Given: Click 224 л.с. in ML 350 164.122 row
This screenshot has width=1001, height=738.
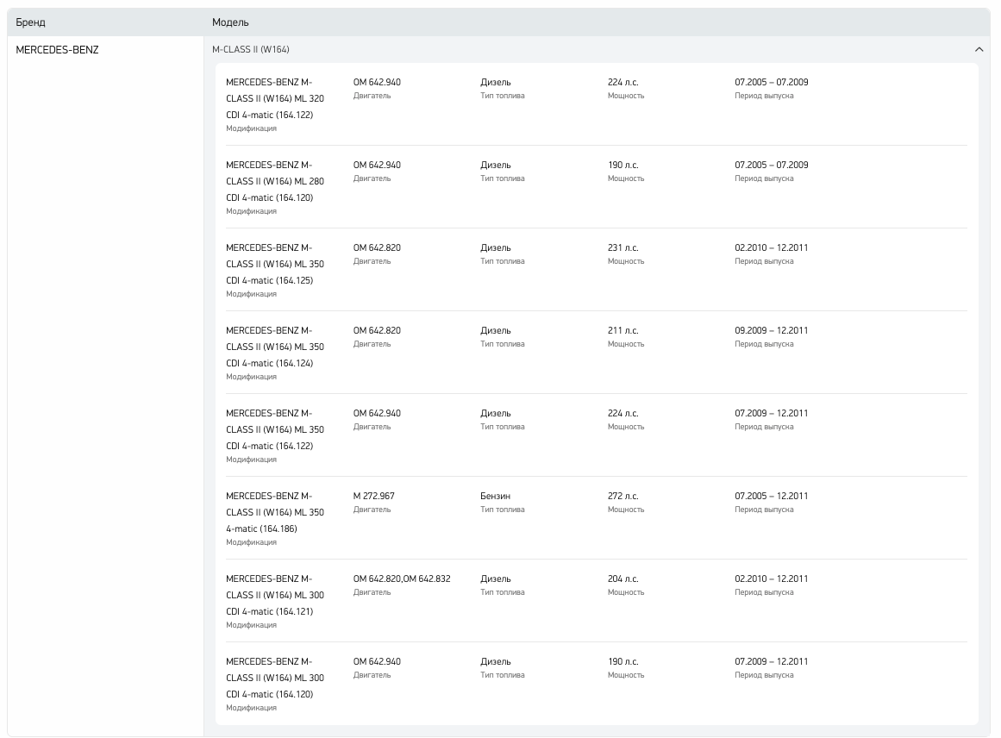Looking at the screenshot, I should click(x=623, y=413).
